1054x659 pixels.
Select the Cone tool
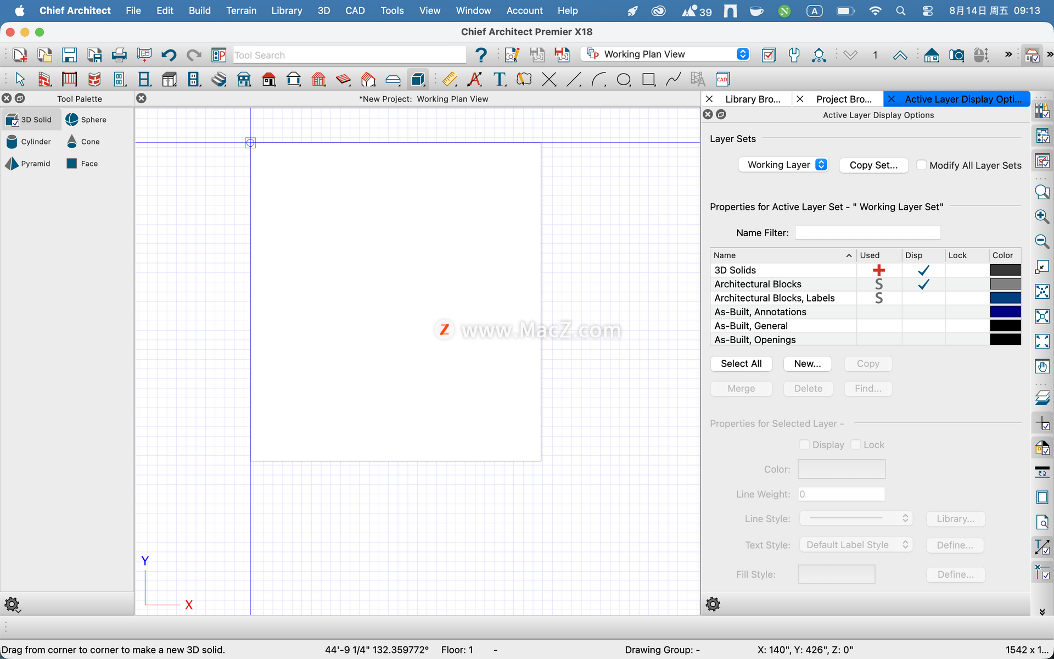pyautogui.click(x=83, y=142)
